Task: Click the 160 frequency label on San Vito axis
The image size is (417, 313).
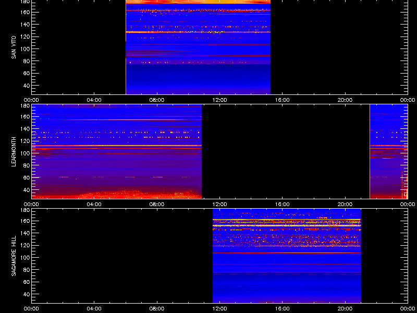Action: pyautogui.click(x=24, y=12)
